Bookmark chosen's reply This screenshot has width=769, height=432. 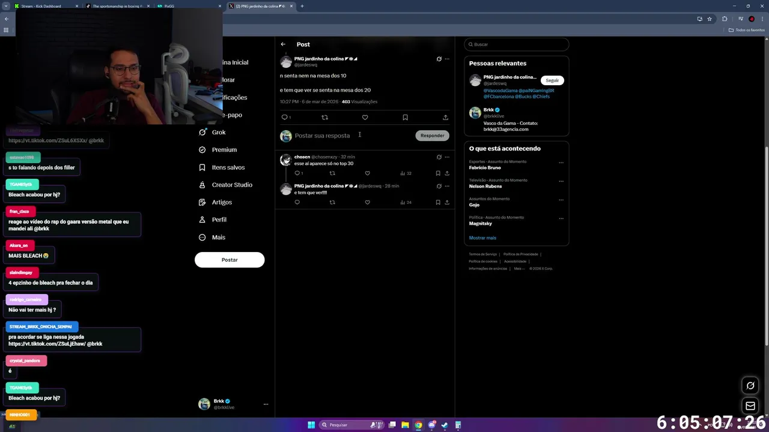click(437, 173)
